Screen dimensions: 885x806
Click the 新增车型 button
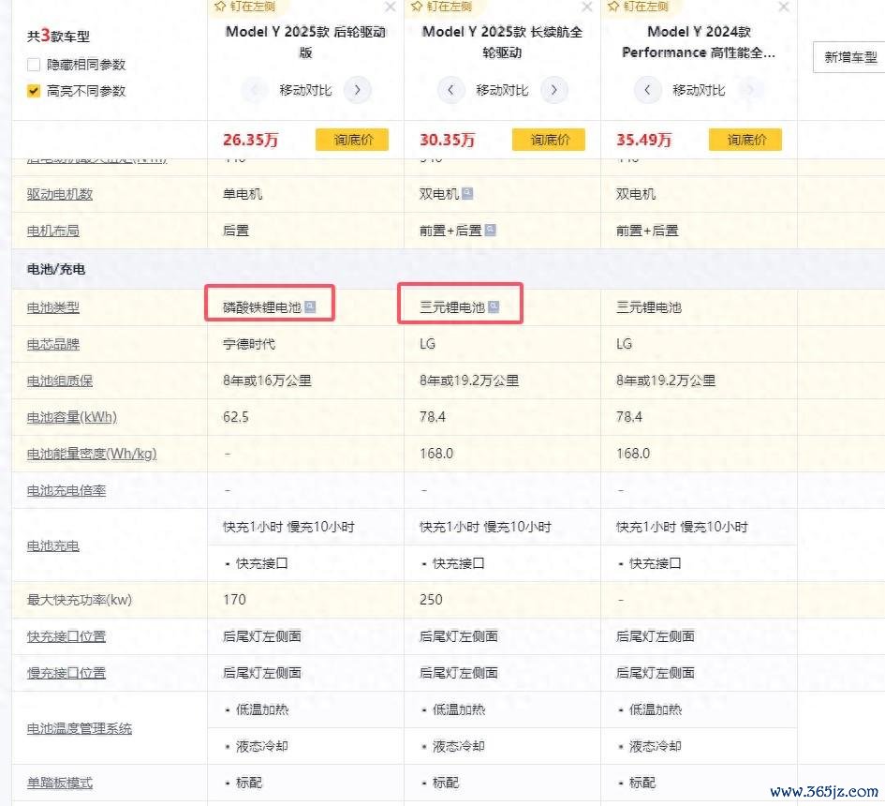click(x=849, y=57)
